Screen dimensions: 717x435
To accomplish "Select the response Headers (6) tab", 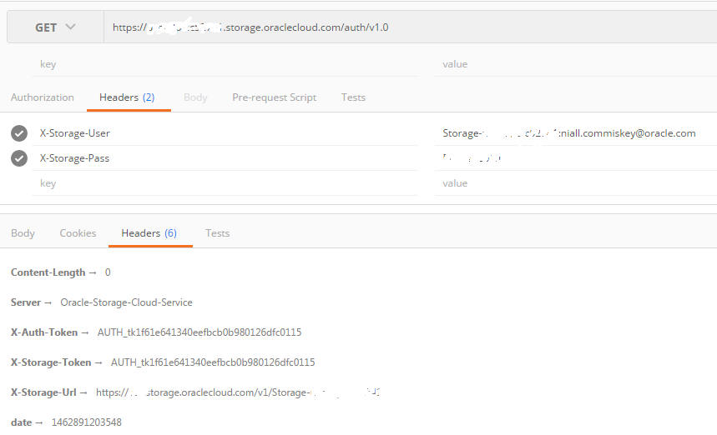I will pos(149,233).
